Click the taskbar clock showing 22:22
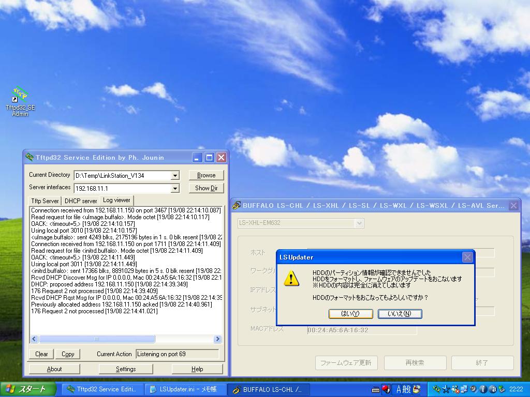 click(516, 389)
